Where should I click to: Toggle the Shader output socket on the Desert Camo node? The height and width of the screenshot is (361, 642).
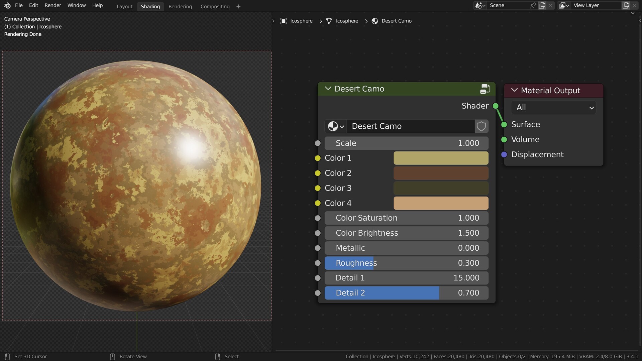[x=496, y=106]
